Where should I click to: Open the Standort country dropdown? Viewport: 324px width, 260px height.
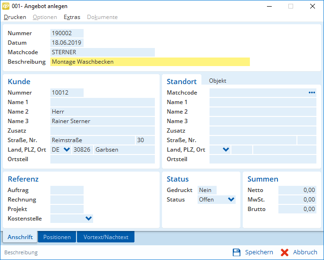click(x=226, y=150)
